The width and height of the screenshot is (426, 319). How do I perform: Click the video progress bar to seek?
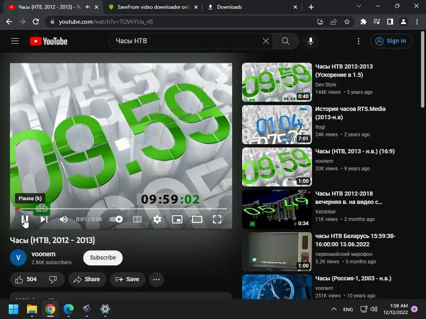tap(121, 209)
